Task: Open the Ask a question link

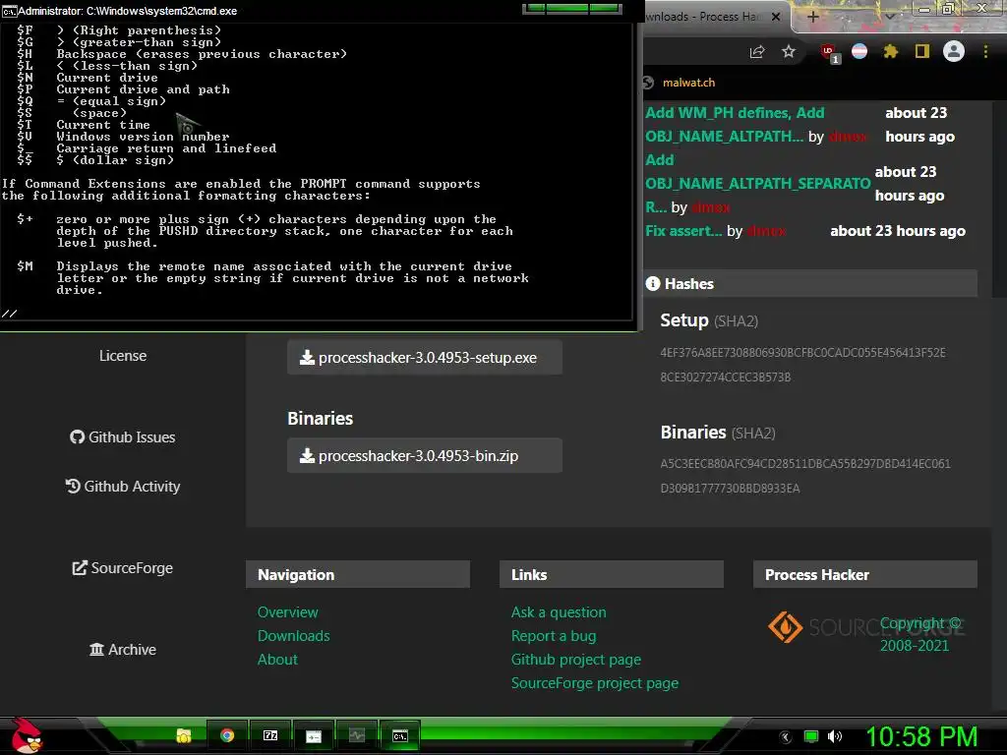Action: [559, 612]
